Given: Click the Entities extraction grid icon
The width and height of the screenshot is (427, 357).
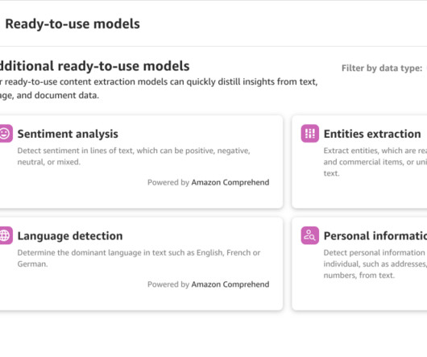Looking at the screenshot, I should pyautogui.click(x=310, y=134).
